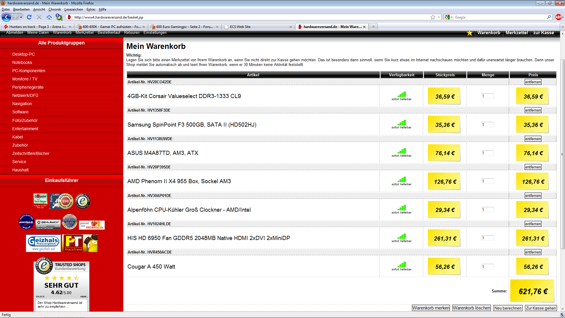Click quantity field for Corsair Valueselect RAM

(488, 96)
